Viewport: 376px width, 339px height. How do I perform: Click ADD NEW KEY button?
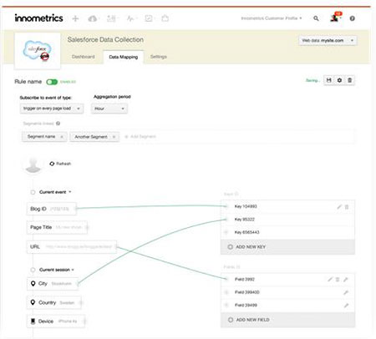[x=287, y=247]
